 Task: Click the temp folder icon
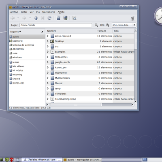click(x=52, y=88)
